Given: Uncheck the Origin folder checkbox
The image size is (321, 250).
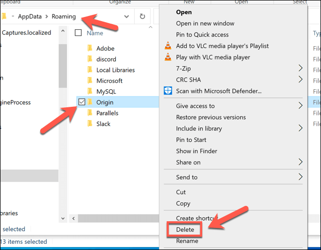Looking at the screenshot, I should click(82, 102).
